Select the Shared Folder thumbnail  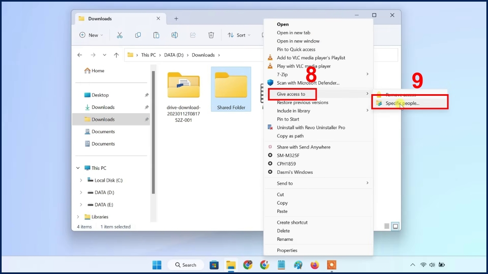click(x=231, y=89)
